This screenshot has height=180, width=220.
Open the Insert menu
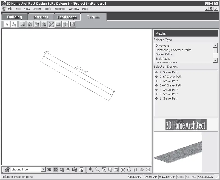point(37,9)
